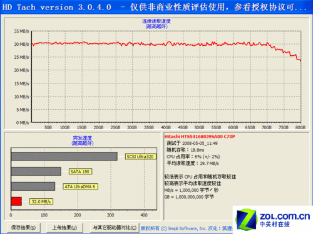Select the CPU 占用率 6% line
Viewport: 313px width, 234px height.
pyautogui.click(x=193, y=157)
